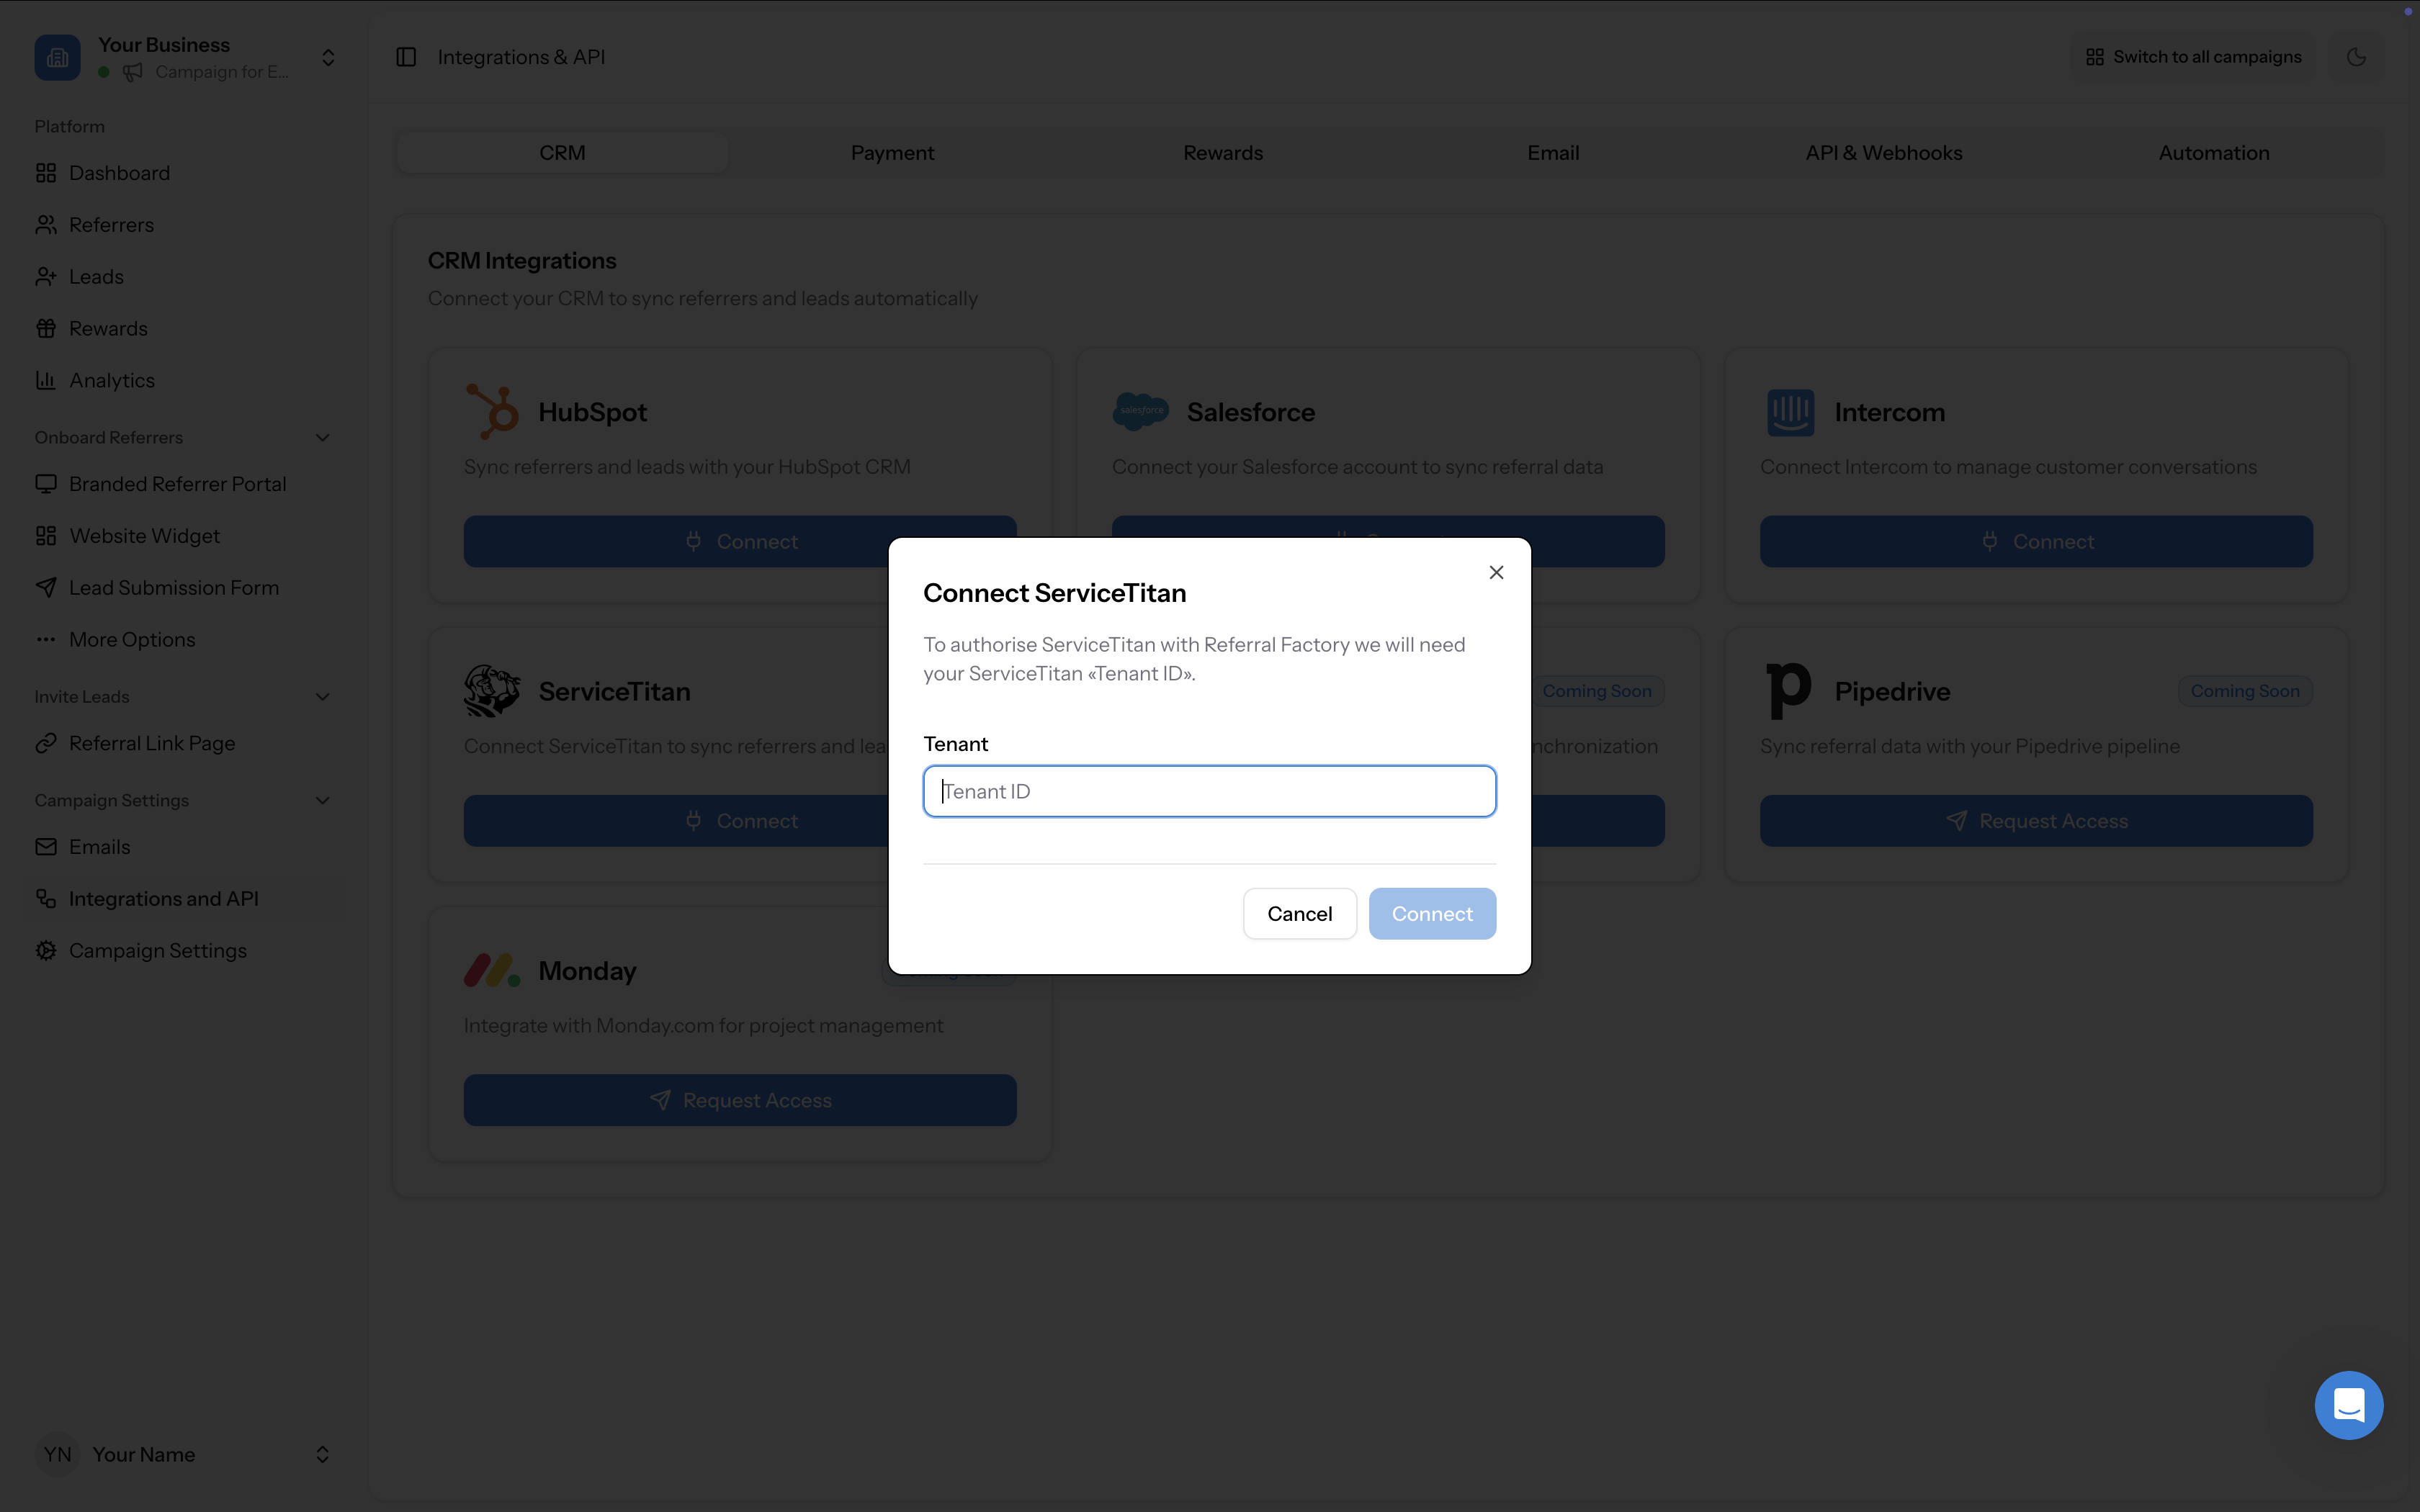Open the API & Webhooks tab

coord(1883,152)
